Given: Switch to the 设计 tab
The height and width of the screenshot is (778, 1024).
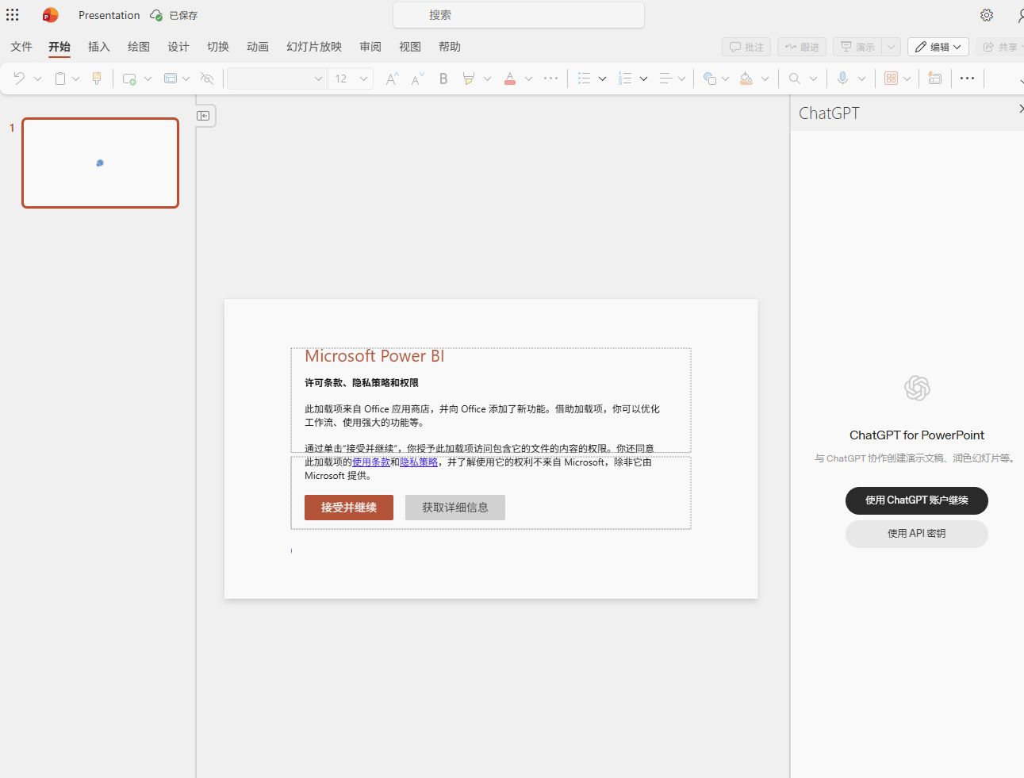Looking at the screenshot, I should [178, 47].
